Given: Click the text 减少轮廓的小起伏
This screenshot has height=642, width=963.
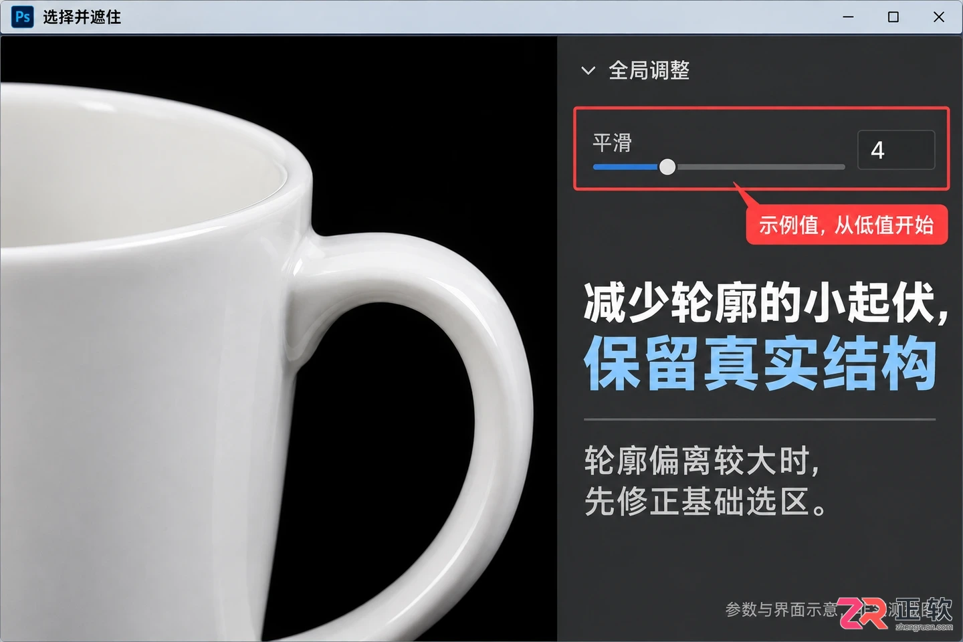Looking at the screenshot, I should [758, 302].
